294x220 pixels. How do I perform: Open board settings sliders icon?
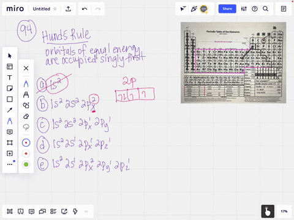tap(244, 9)
